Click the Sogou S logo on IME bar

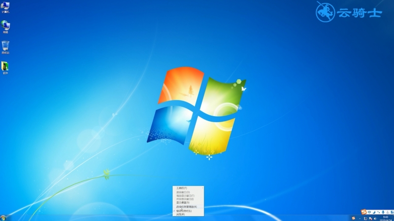coord(363,212)
